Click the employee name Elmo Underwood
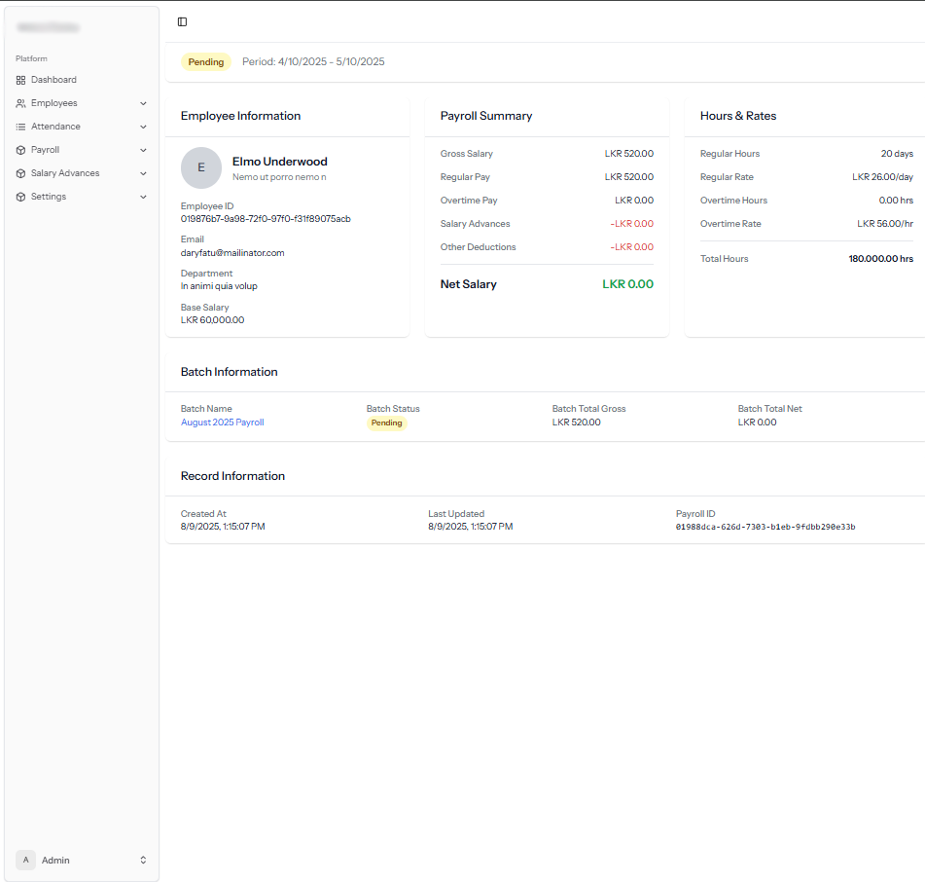The image size is (925, 882). [279, 162]
